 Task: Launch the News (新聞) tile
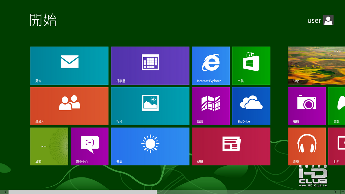(231, 147)
